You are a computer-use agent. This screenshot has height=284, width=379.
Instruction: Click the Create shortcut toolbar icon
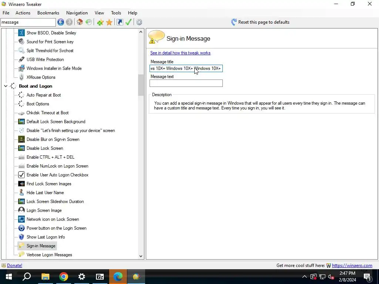[x=120, y=22]
